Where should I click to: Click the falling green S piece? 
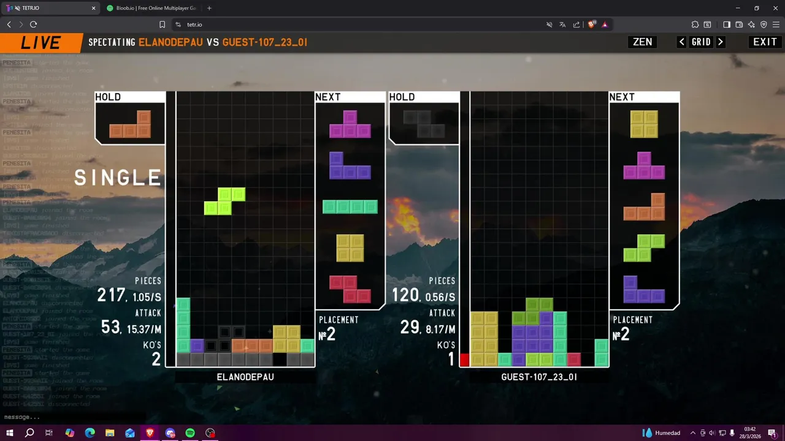pyautogui.click(x=224, y=202)
